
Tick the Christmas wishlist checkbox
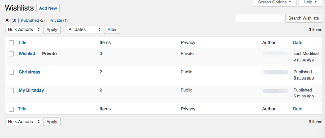pos(11,72)
